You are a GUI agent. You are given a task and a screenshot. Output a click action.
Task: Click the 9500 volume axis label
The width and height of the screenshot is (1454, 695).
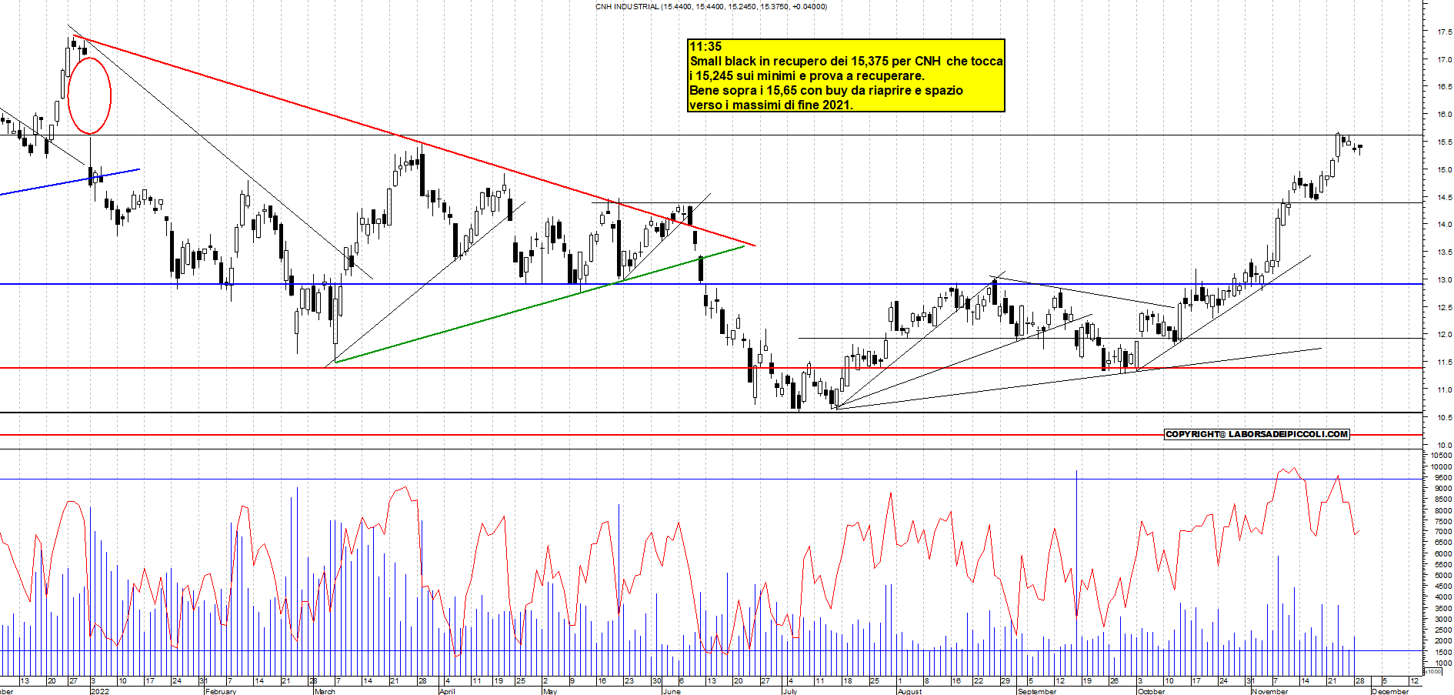pyautogui.click(x=1443, y=477)
